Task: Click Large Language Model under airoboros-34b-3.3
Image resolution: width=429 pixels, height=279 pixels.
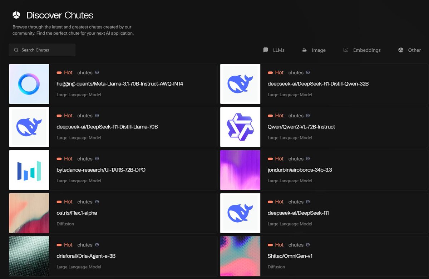Action: (290, 181)
